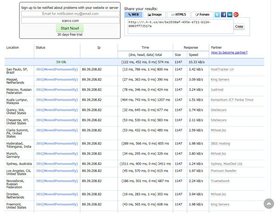Open Freemont 301 status link
Screen dimensions: 278x213
click(57, 204)
